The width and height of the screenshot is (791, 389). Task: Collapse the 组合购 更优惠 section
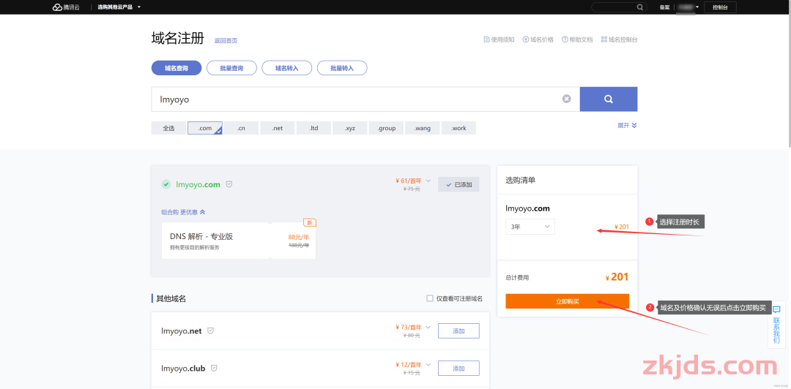tap(183, 212)
